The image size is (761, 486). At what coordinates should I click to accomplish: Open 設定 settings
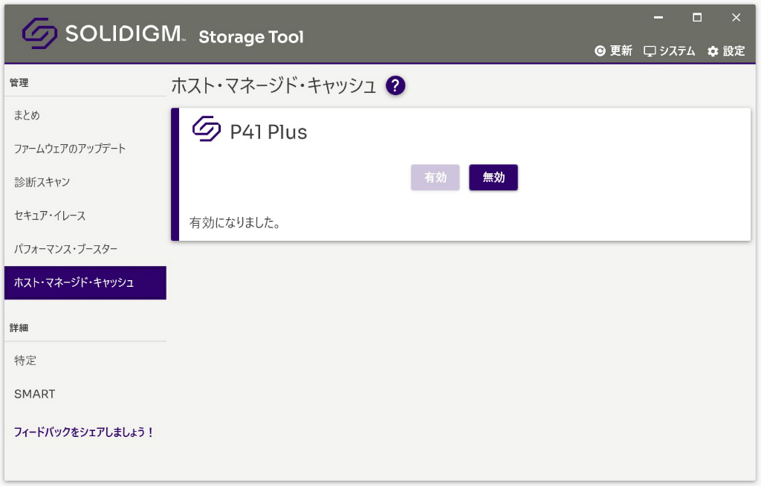coord(726,51)
